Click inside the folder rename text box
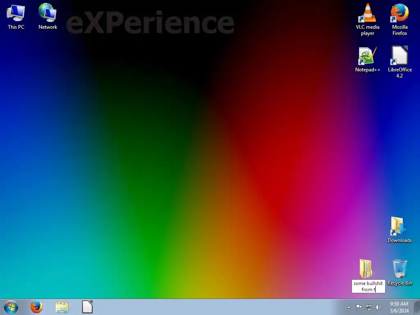This screenshot has width=420, height=315. [x=368, y=286]
